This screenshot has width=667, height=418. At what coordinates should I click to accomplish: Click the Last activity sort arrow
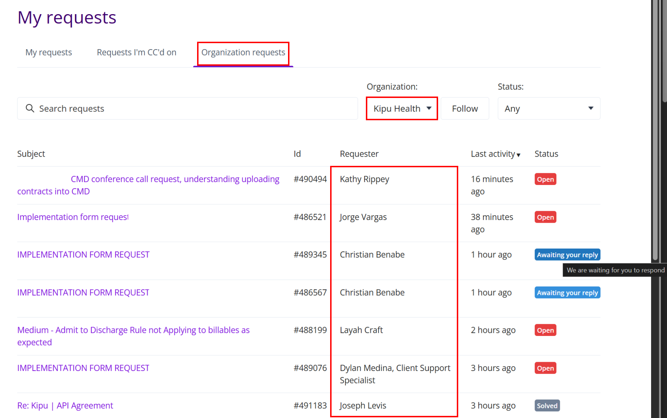pos(518,155)
